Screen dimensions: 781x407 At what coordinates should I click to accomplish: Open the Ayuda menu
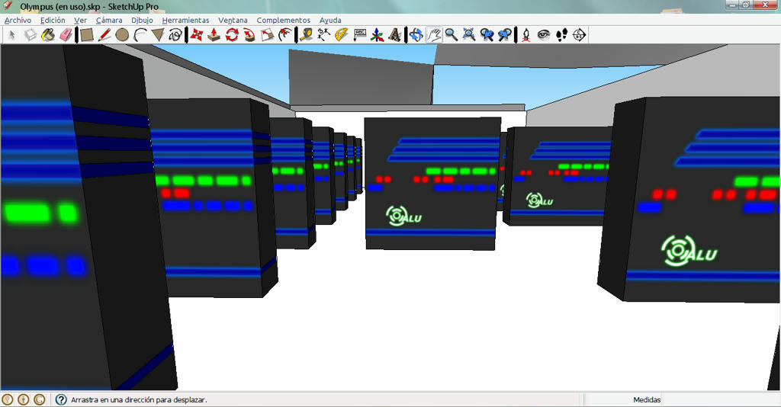(330, 21)
